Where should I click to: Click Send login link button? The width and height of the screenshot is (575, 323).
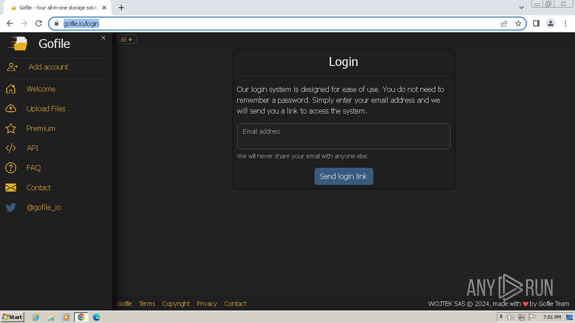(x=344, y=176)
